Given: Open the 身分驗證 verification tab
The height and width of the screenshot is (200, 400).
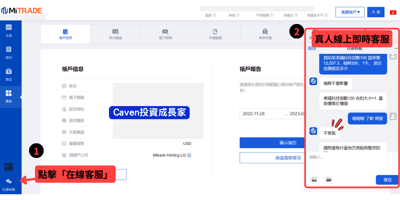Looking at the screenshot, I should tap(115, 34).
